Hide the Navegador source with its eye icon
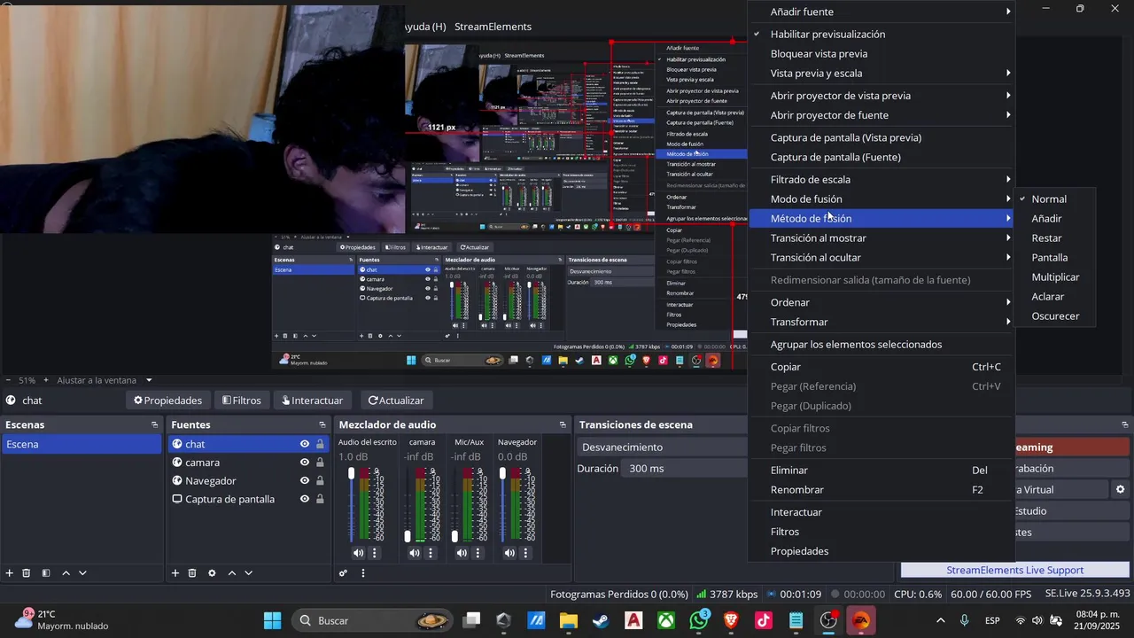1134x638 pixels. 305,481
